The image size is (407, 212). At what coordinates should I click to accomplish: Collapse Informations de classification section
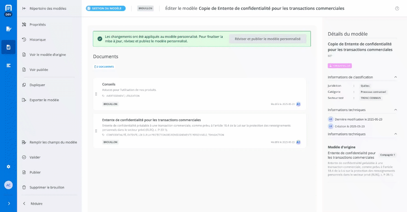coord(396,77)
